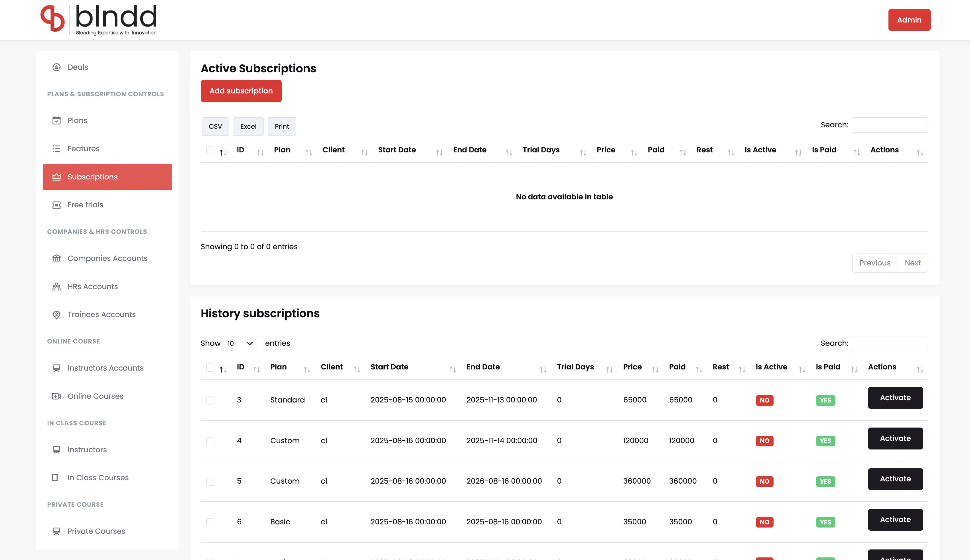The width and height of the screenshot is (970, 560).
Task: Click the In Class Instructors icon
Action: click(x=56, y=449)
